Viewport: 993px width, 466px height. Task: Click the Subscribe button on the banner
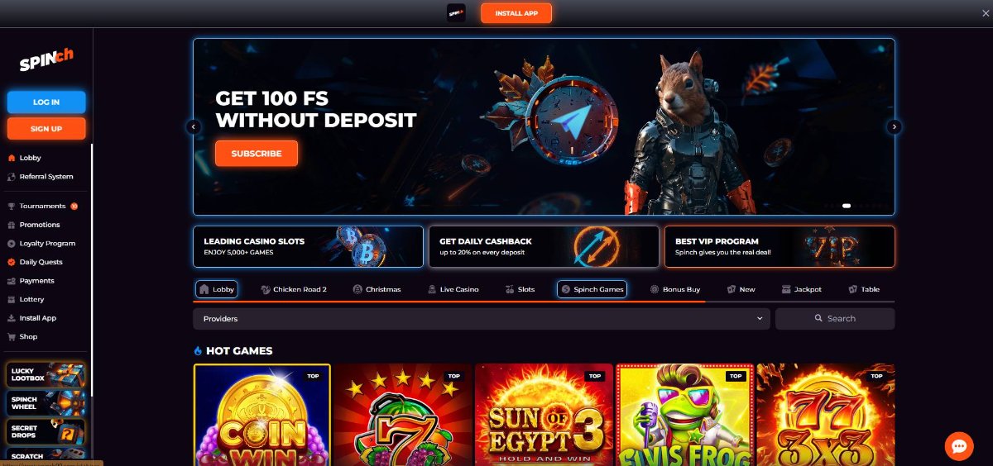tap(257, 154)
